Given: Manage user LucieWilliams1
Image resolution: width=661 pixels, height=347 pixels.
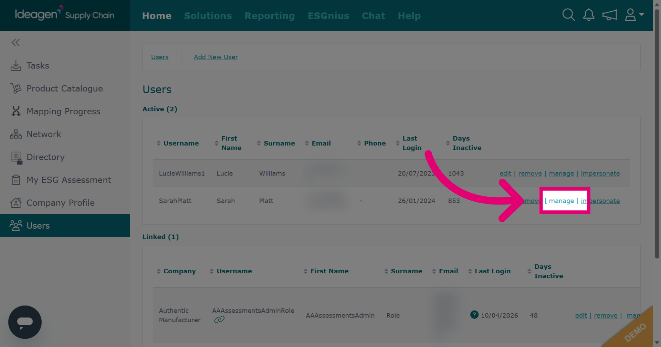Looking at the screenshot, I should [561, 173].
